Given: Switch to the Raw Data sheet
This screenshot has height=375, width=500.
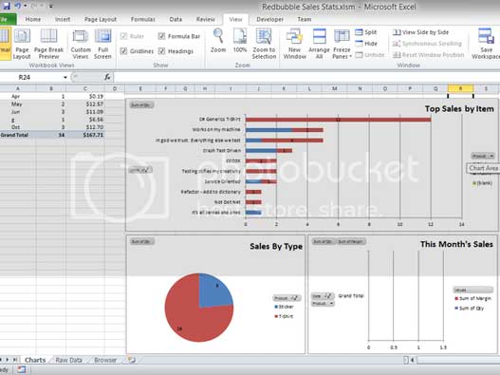Looking at the screenshot, I should pyautogui.click(x=68, y=360).
